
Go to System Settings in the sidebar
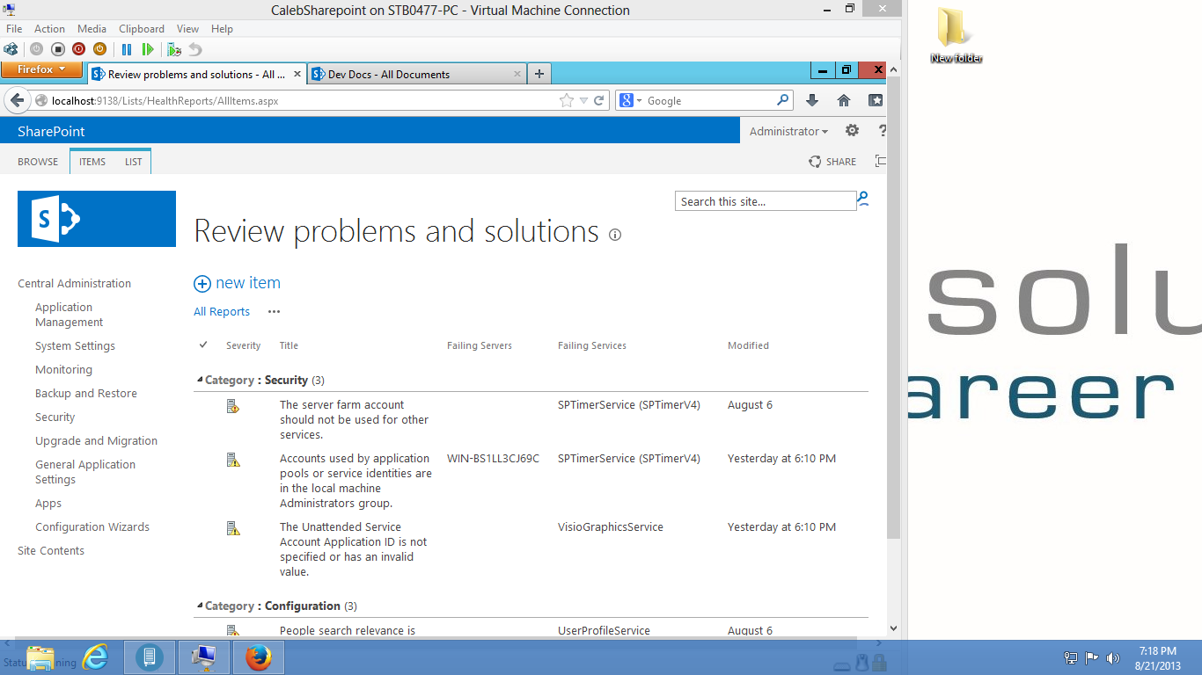[x=75, y=346]
